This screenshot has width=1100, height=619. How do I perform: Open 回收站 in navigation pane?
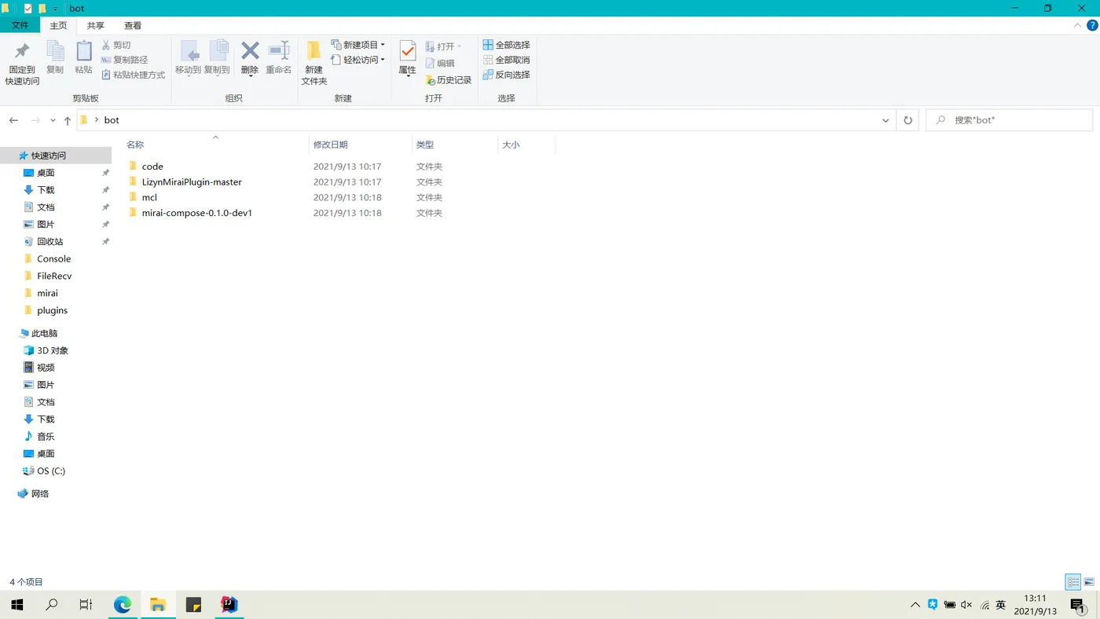(x=49, y=242)
